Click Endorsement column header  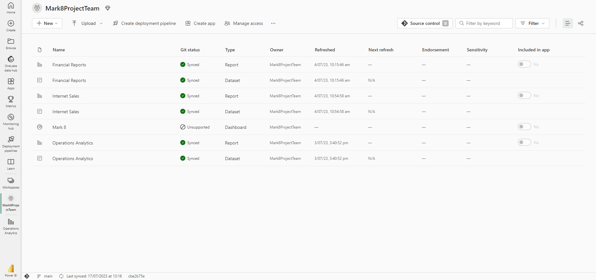coord(436,50)
